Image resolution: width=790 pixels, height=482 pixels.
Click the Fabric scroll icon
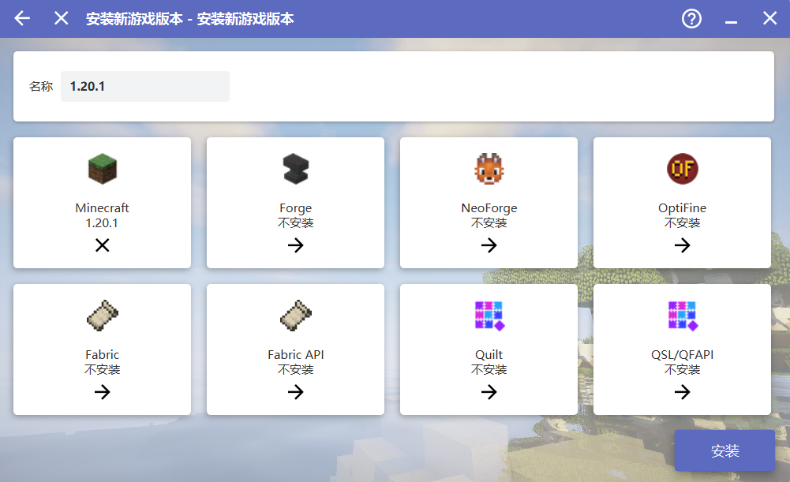click(103, 316)
